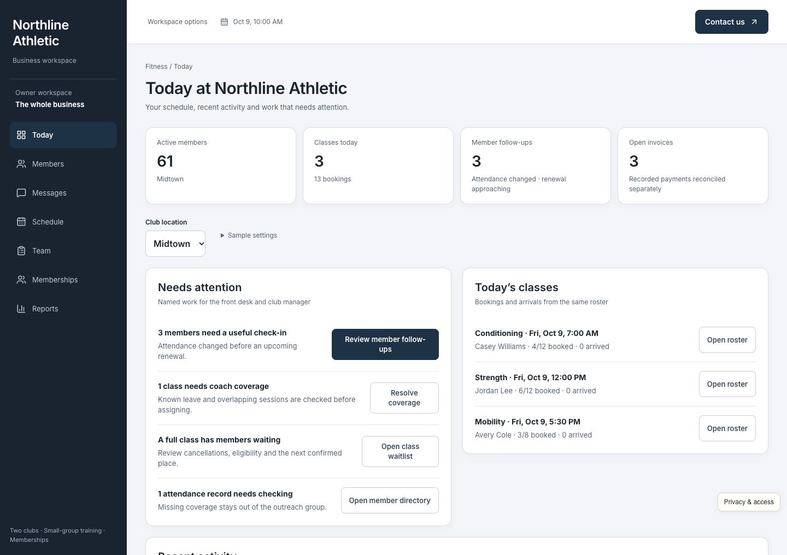
Task: Click the Northline Athletic sidebar logo text
Action: point(41,33)
